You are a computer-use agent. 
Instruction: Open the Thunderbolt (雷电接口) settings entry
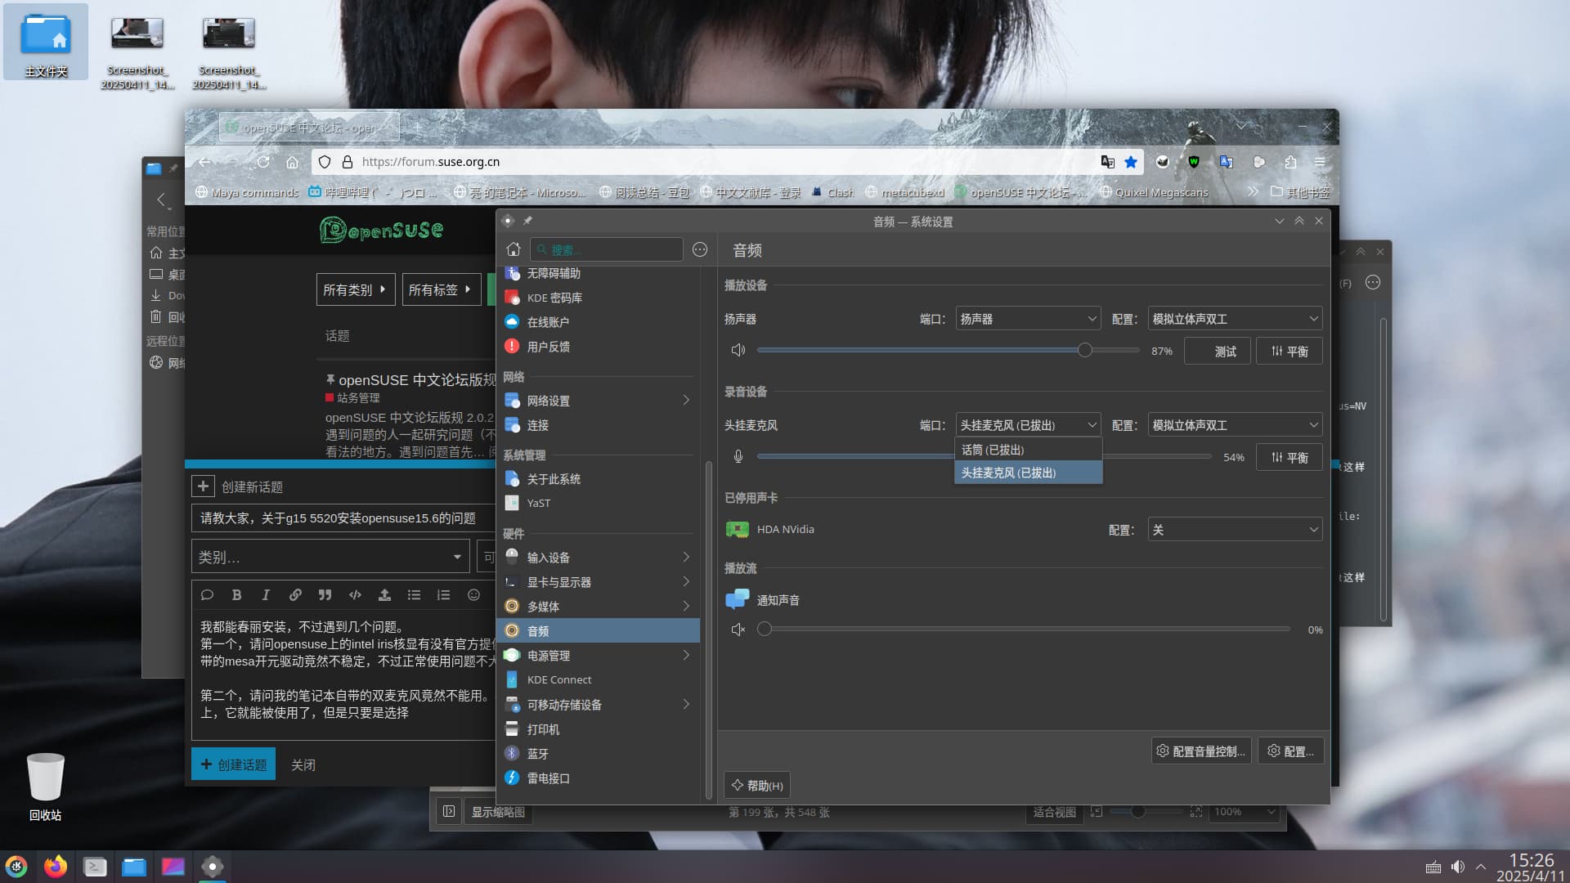(548, 778)
